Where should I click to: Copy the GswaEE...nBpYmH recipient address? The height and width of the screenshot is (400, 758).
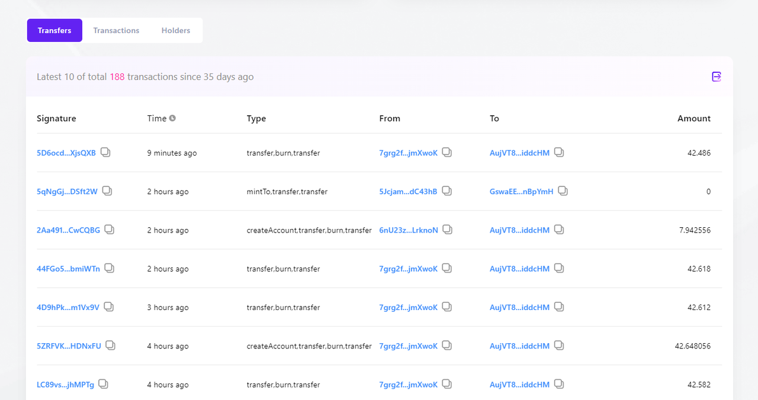click(563, 191)
